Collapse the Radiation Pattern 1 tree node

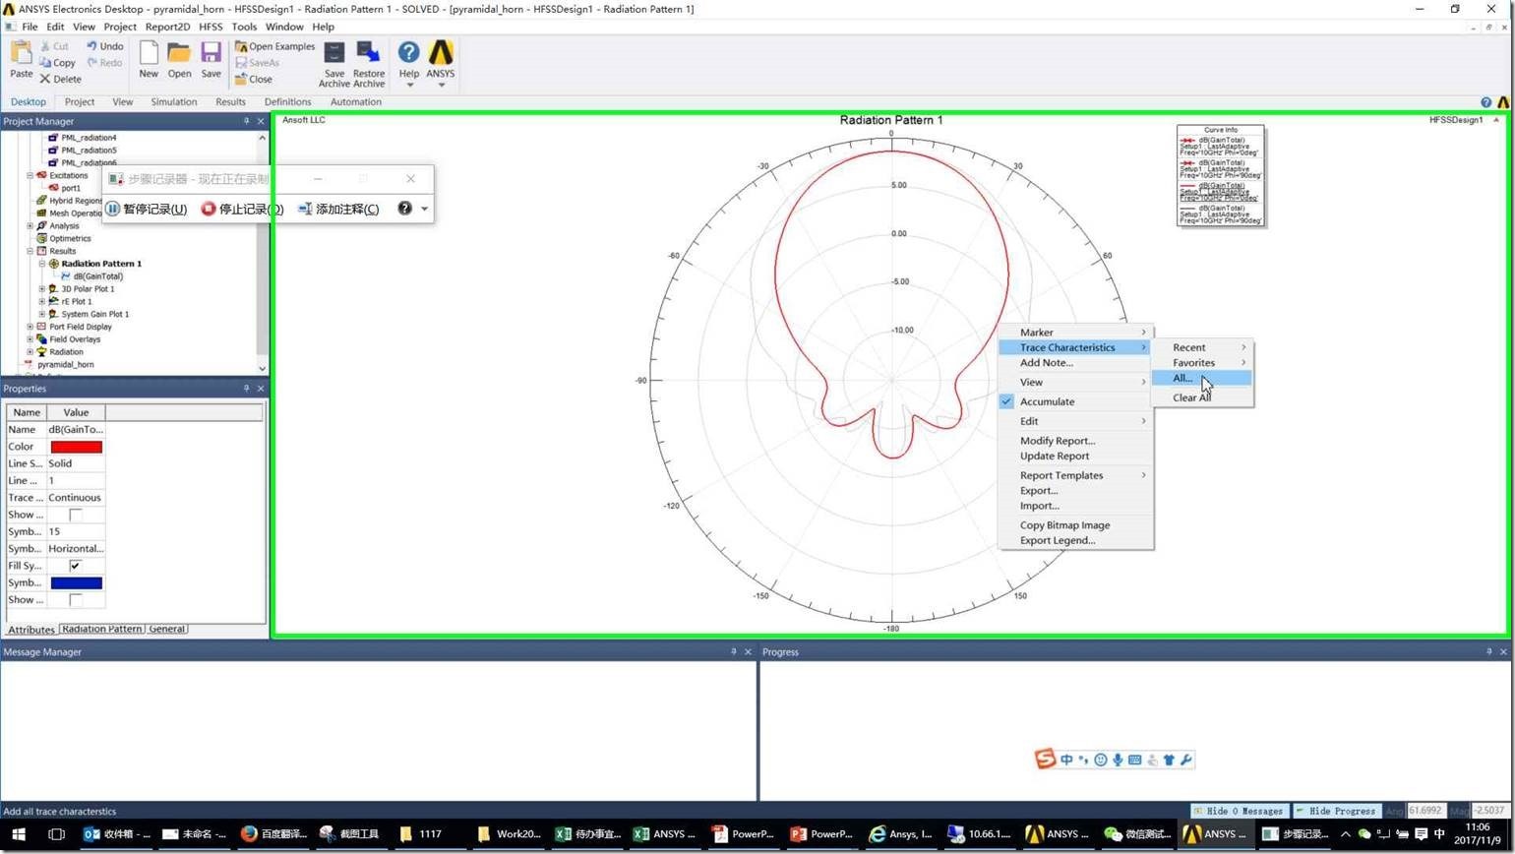[42, 264]
